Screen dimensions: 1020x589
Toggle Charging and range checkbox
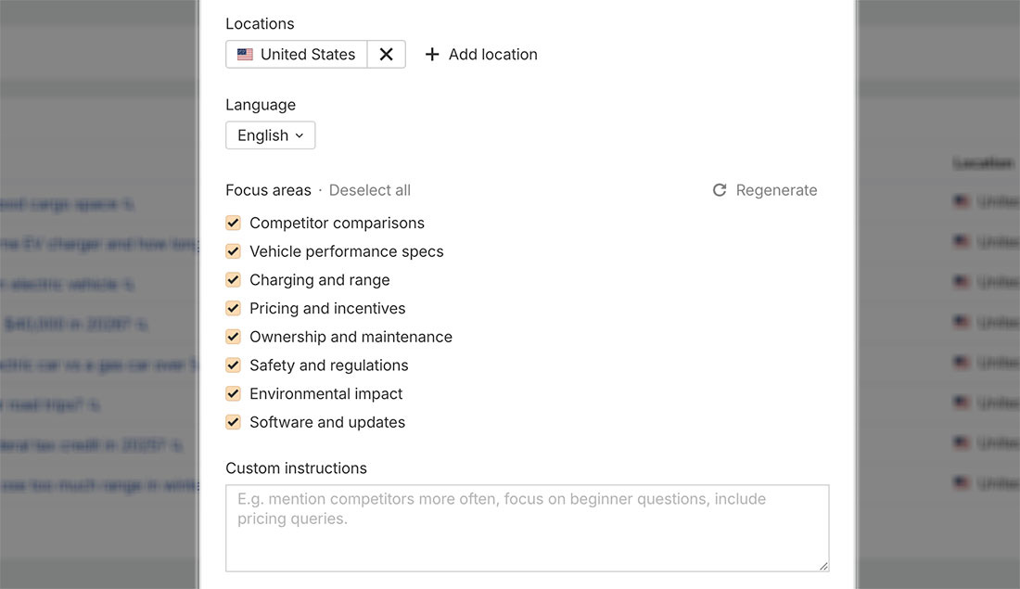tap(234, 280)
